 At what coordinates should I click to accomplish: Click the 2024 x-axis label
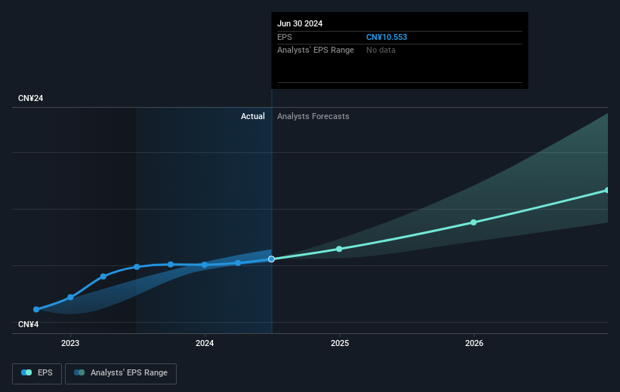[205, 343]
